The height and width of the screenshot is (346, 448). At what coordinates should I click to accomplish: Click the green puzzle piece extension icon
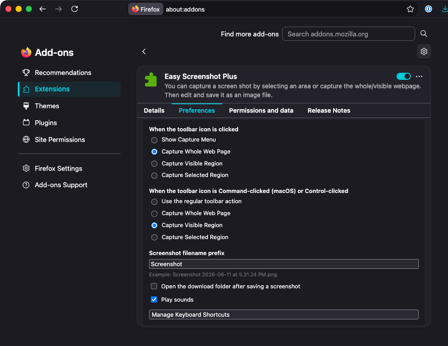tap(151, 80)
